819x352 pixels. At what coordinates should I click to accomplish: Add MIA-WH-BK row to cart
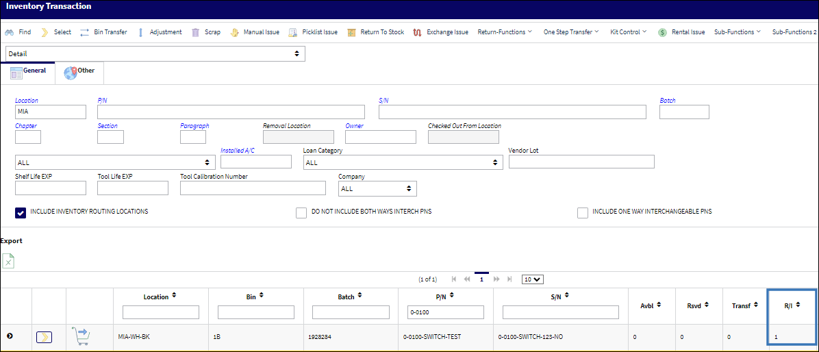point(80,337)
